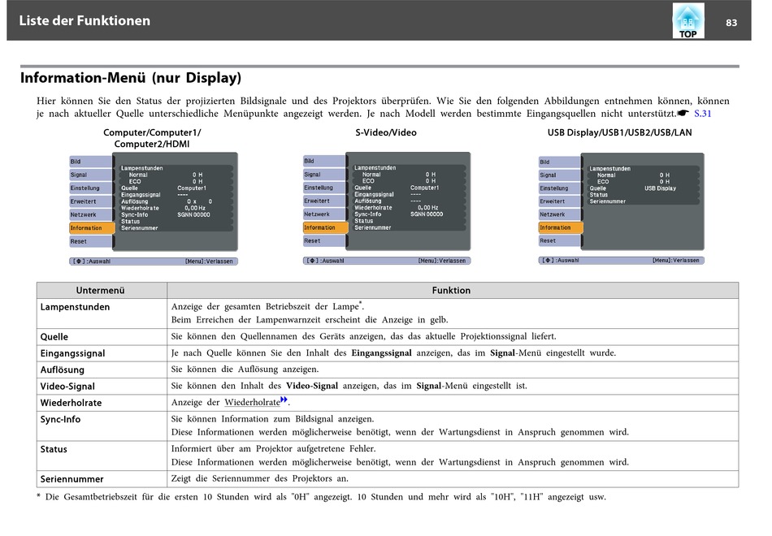
Task: Select Netzwerk tab in Computer menu screenshot
Action: coord(90,214)
